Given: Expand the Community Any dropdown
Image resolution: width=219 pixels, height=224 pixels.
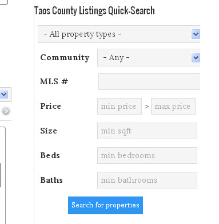Looking at the screenshot, I should [x=149, y=57].
